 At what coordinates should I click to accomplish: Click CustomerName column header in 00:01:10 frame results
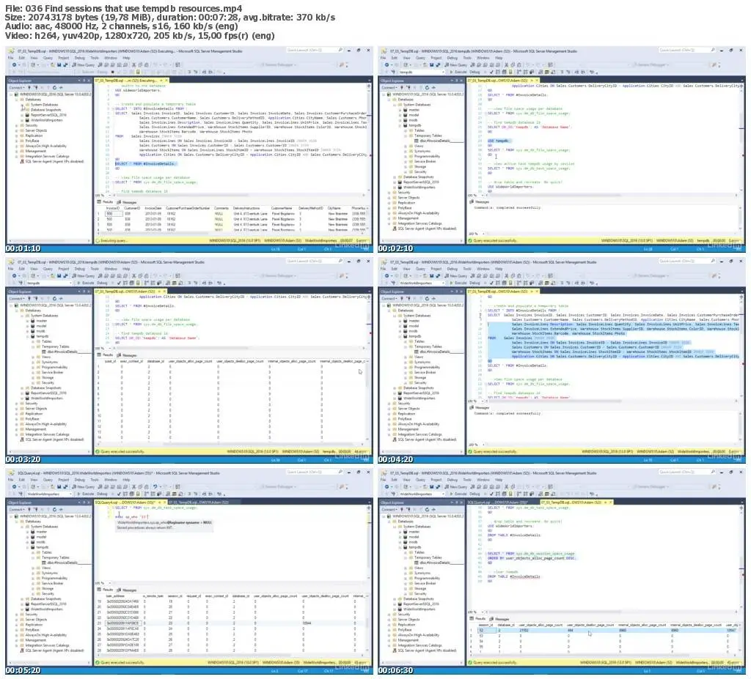click(282, 208)
